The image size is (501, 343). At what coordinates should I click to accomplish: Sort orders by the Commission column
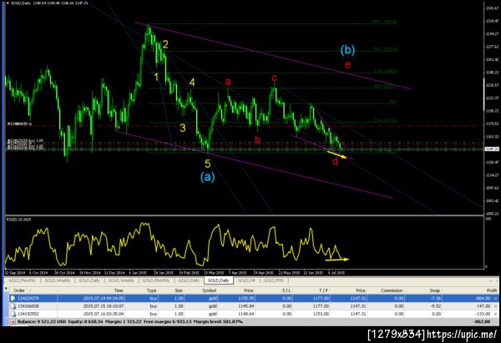(x=392, y=290)
